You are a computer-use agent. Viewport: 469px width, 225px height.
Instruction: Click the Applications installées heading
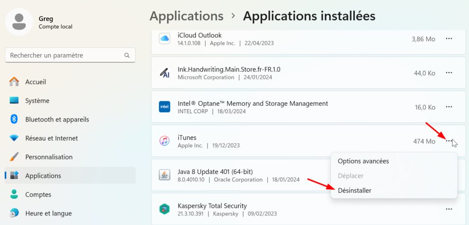point(309,16)
